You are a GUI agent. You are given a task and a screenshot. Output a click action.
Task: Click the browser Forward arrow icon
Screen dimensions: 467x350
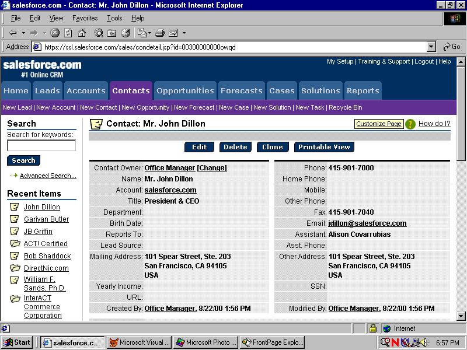coord(34,33)
